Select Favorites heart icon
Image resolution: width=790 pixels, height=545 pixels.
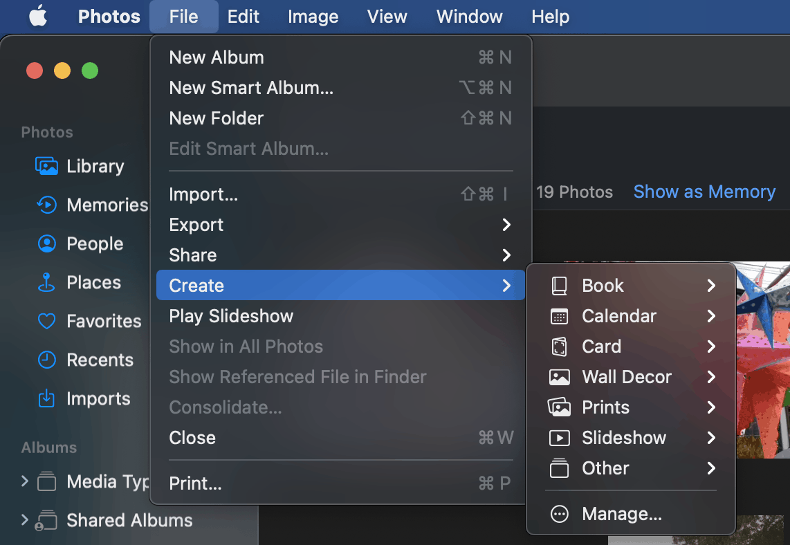(46, 321)
